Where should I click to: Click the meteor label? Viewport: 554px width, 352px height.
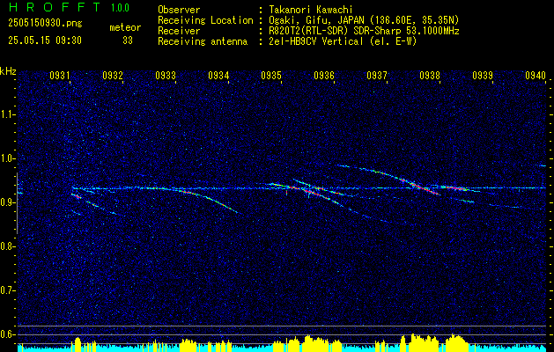click(125, 27)
